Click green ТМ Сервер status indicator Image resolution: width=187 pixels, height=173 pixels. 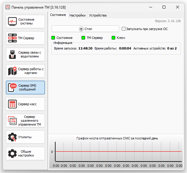(83, 38)
